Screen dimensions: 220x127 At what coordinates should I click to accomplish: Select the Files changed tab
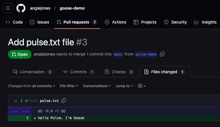(165, 72)
